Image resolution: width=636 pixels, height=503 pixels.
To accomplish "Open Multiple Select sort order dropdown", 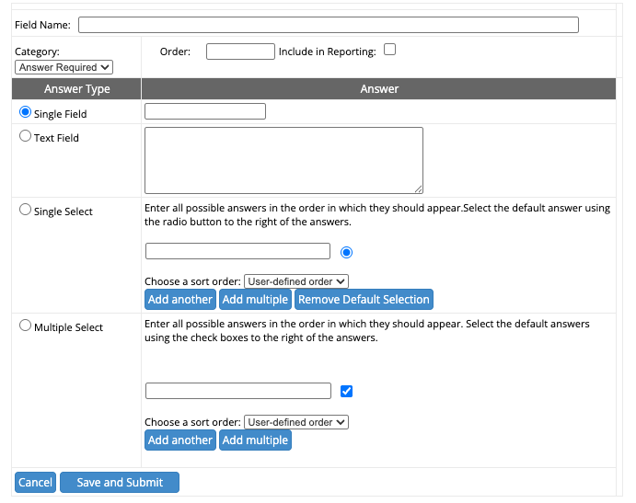I will tap(296, 422).
